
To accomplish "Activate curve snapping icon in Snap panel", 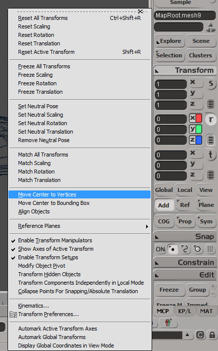I will click(x=185, y=249).
